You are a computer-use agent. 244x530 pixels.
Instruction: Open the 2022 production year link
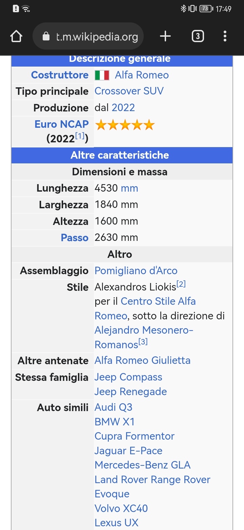click(x=123, y=108)
